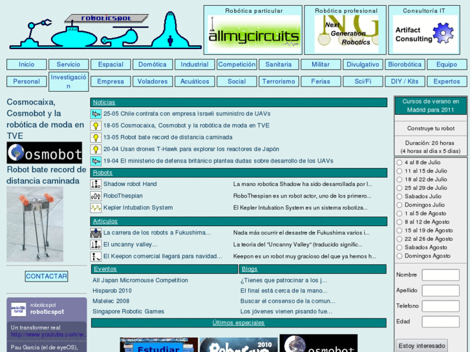
Task: Open the Voladores category
Action: click(x=153, y=81)
